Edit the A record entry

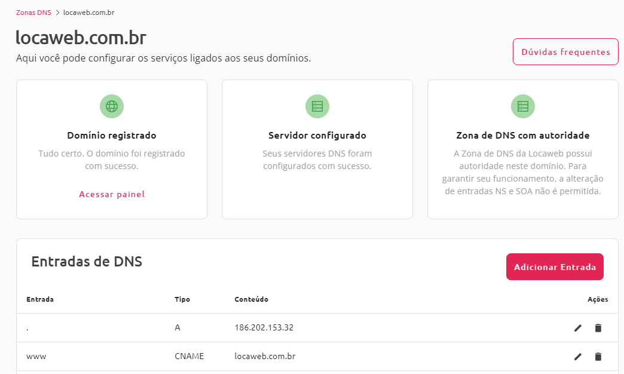(x=577, y=327)
